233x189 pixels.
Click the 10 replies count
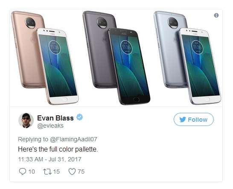pos(32,172)
